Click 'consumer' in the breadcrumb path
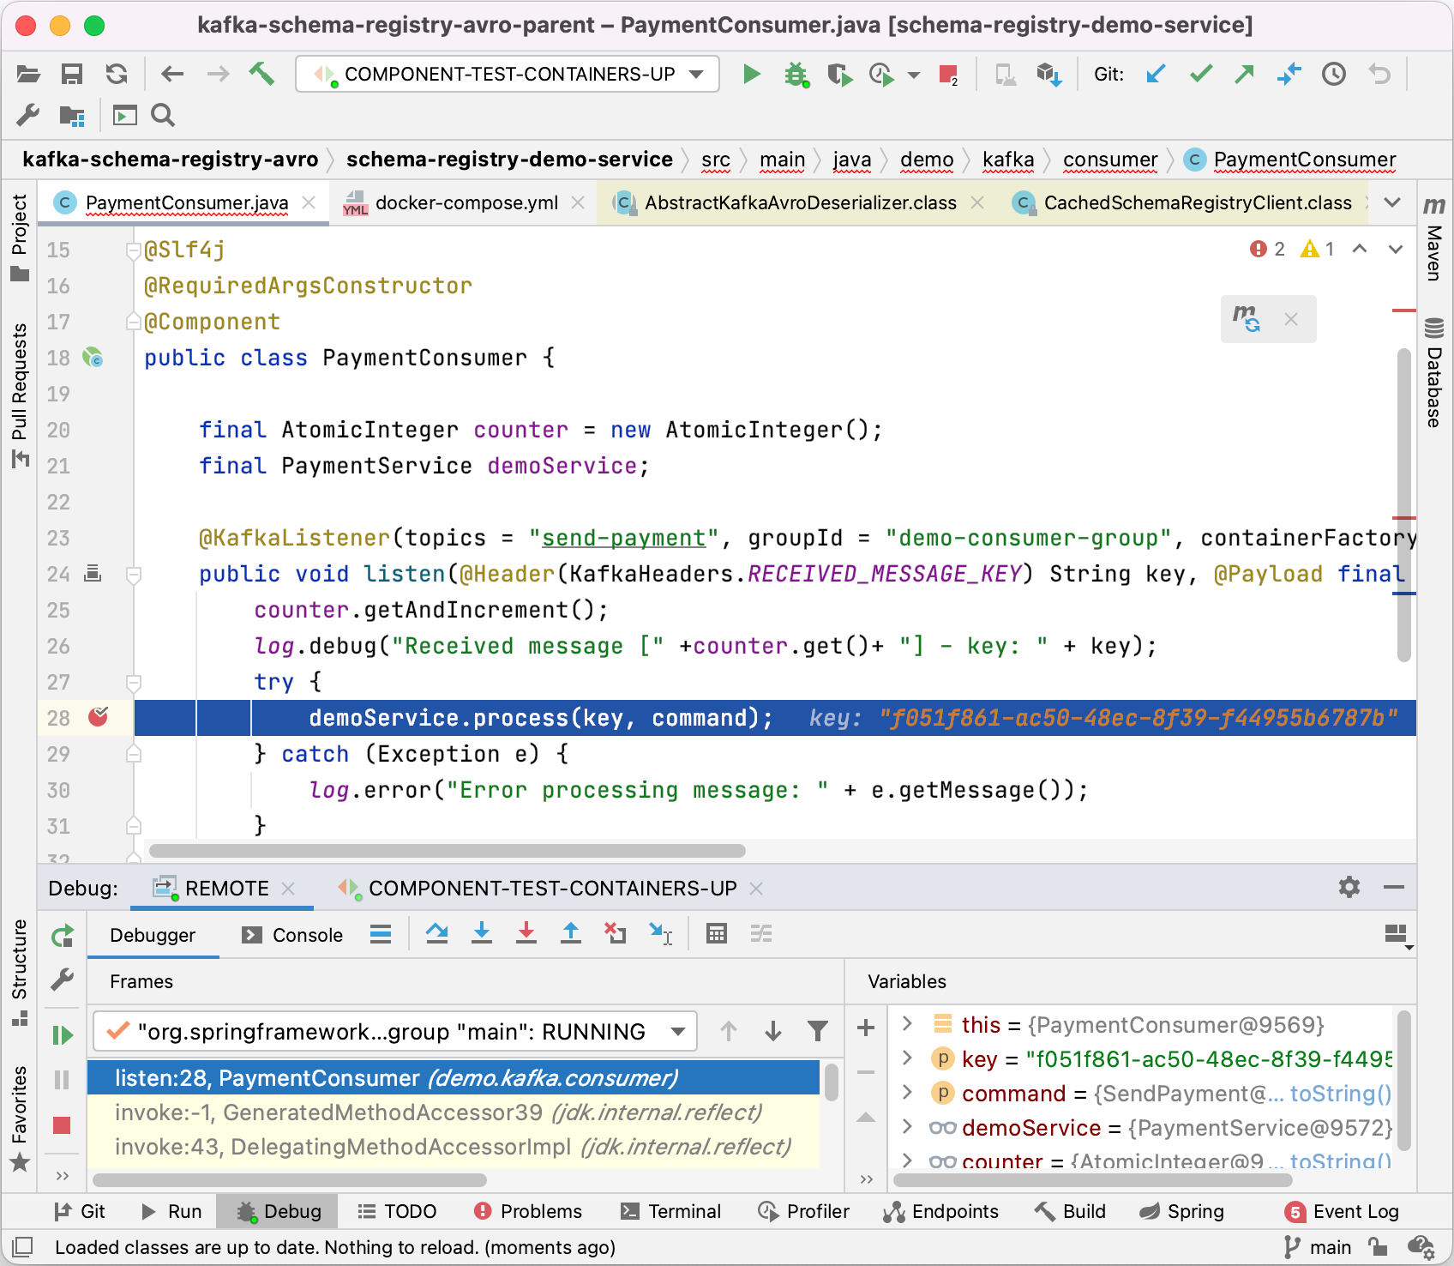The height and width of the screenshot is (1266, 1454). (1110, 160)
